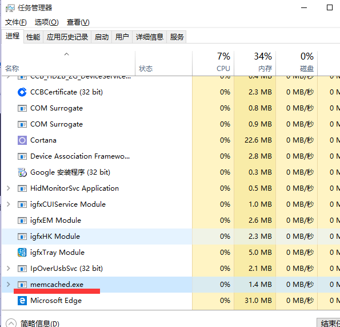Screen dimensions: 340x327
Task: Click the 2.8 MB memory value of Device Association
Action: tap(260, 156)
